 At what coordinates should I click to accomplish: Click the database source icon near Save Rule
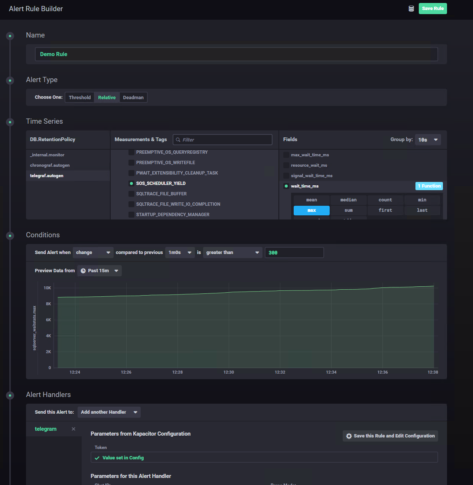pyautogui.click(x=411, y=9)
